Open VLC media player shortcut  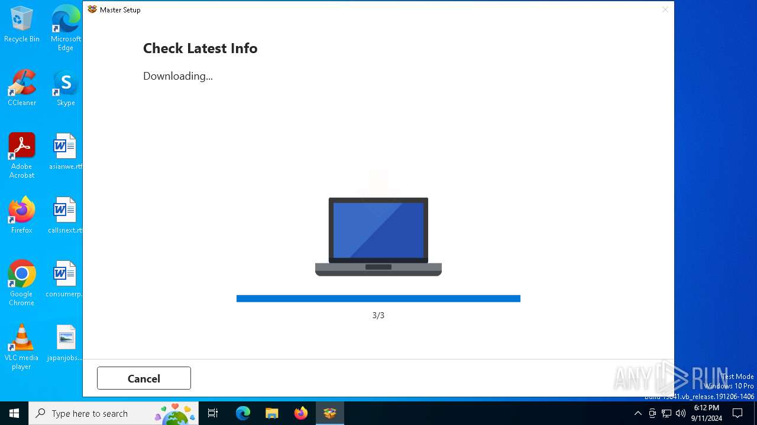click(x=22, y=347)
